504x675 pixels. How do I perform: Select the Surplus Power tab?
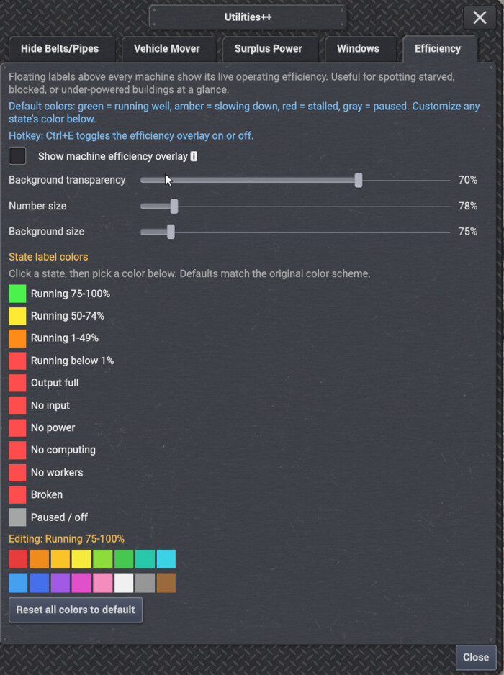click(x=268, y=49)
